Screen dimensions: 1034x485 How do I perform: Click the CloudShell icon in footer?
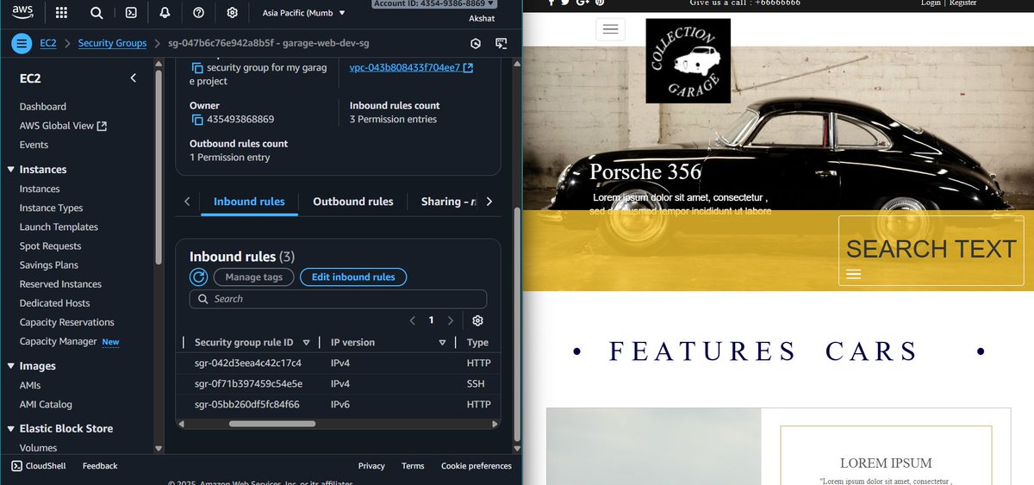(x=17, y=466)
